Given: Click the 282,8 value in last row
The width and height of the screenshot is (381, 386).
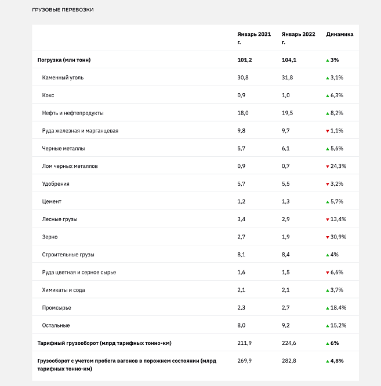Looking at the screenshot, I should [289, 361].
